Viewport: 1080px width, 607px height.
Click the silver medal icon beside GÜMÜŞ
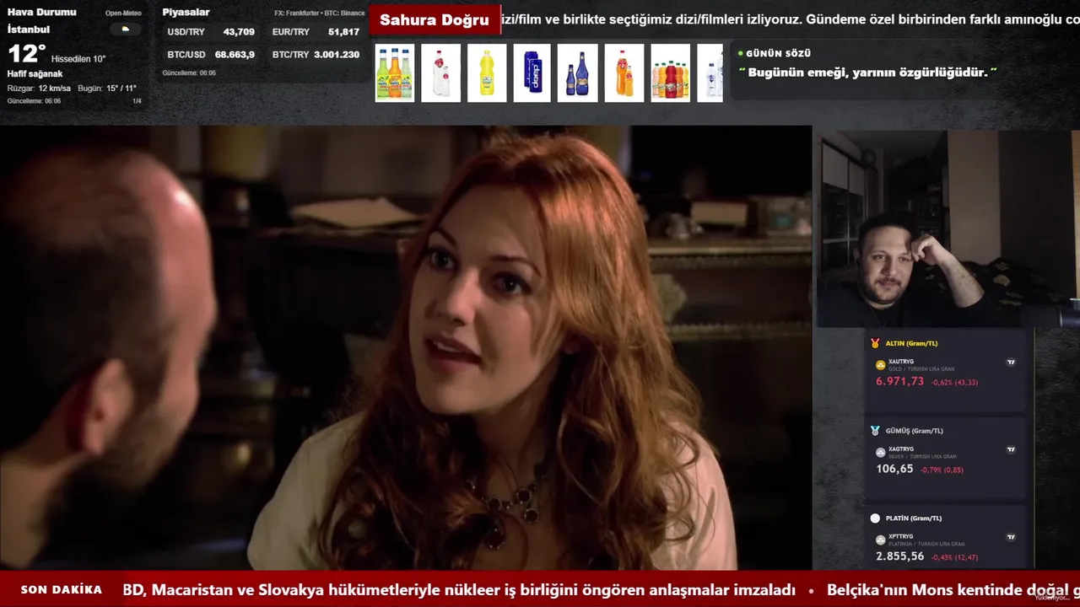tap(875, 431)
